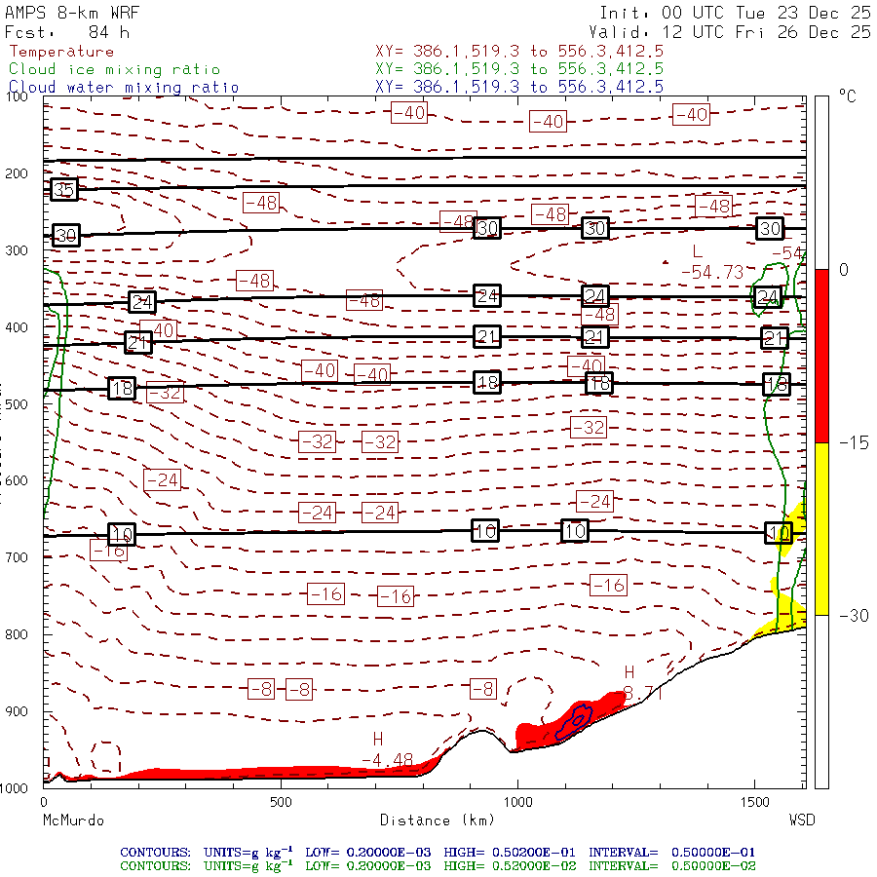
Task: Pick the red segment of the color bar
Action: (x=821, y=356)
